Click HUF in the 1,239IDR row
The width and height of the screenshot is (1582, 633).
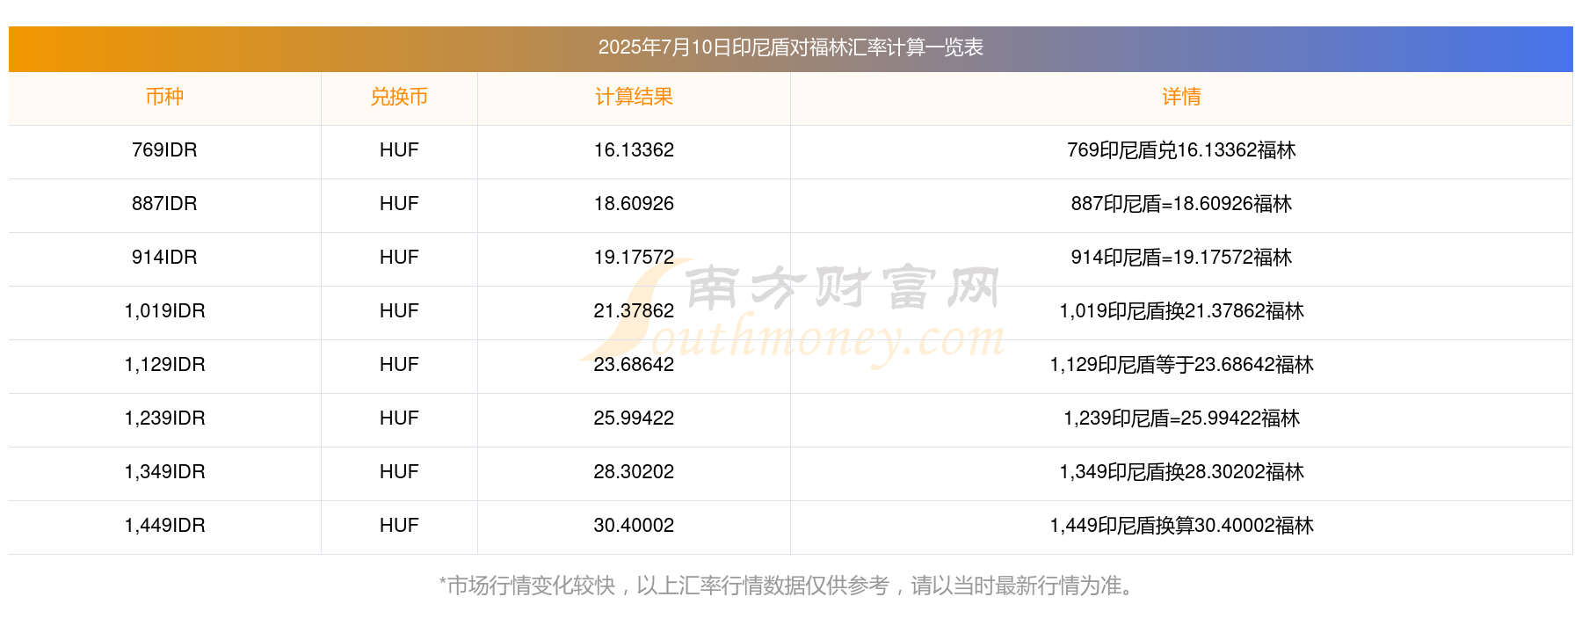pos(399,418)
